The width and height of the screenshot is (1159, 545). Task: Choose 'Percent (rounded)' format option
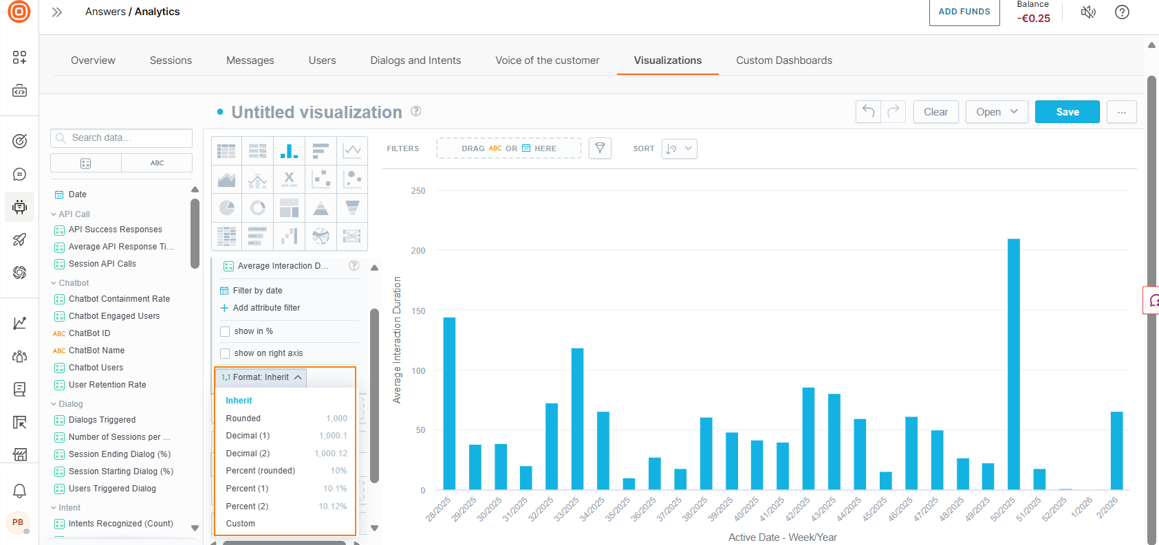[261, 471]
